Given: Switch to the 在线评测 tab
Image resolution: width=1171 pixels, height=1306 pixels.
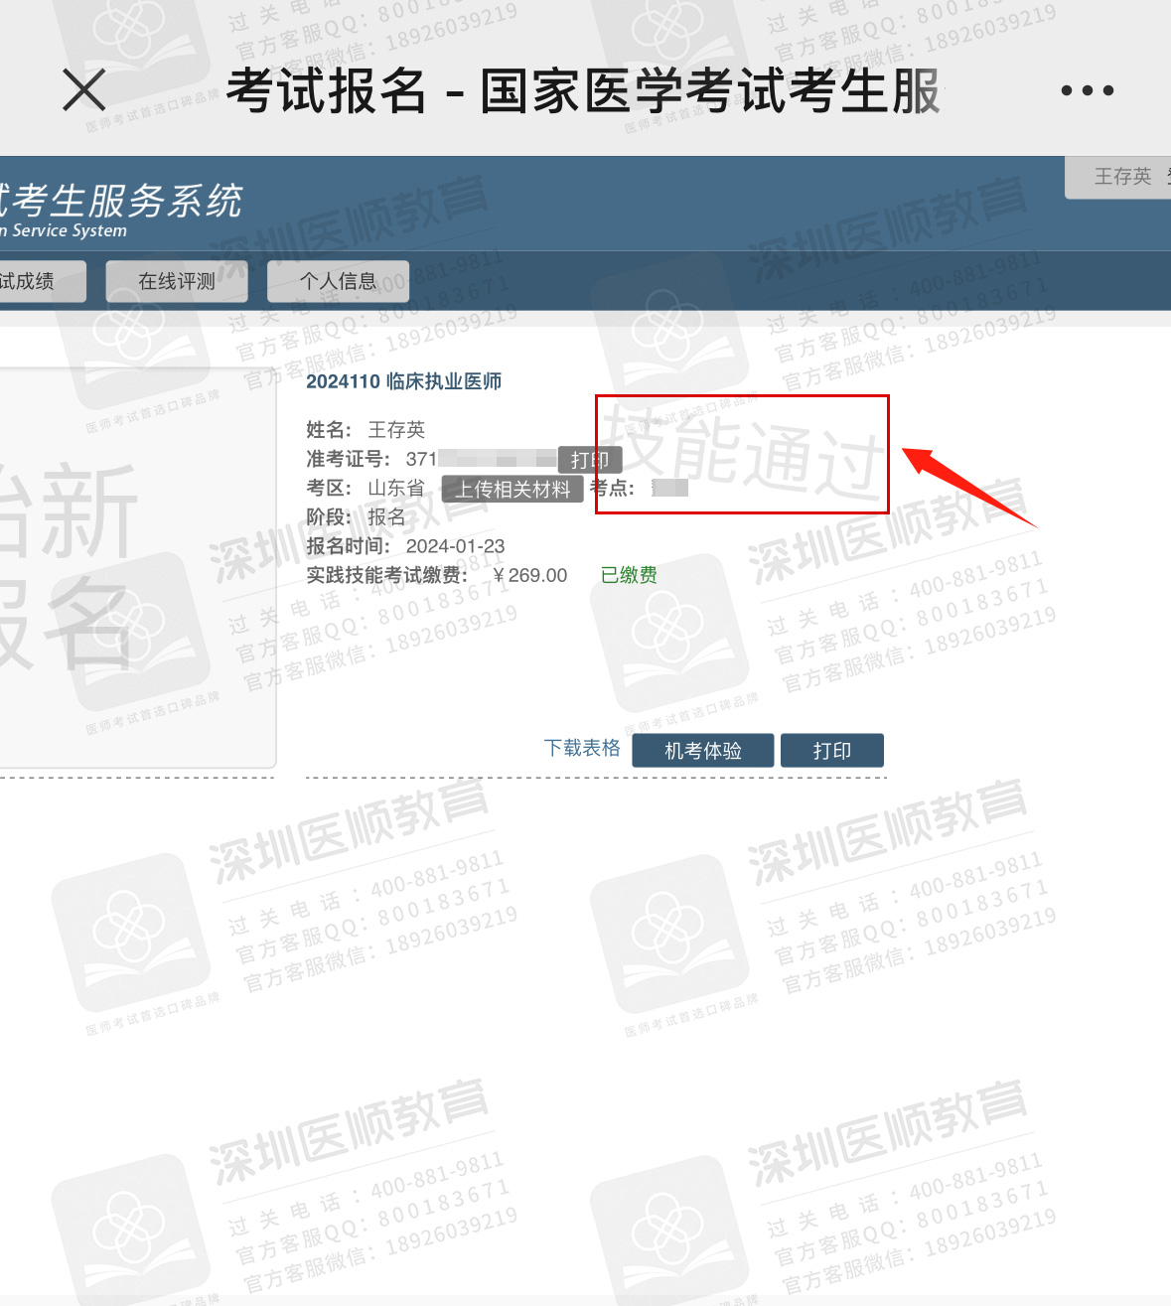Looking at the screenshot, I should point(177,281).
